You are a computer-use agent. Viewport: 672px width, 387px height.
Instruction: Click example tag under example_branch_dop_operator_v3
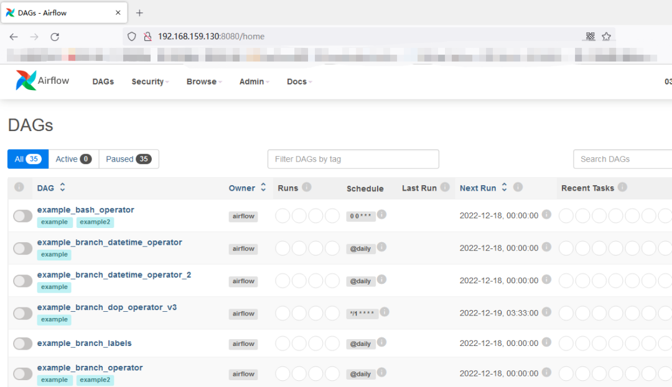pos(54,319)
